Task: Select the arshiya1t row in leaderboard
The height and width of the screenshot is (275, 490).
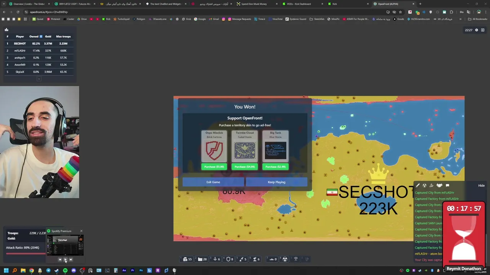Action: point(39,58)
